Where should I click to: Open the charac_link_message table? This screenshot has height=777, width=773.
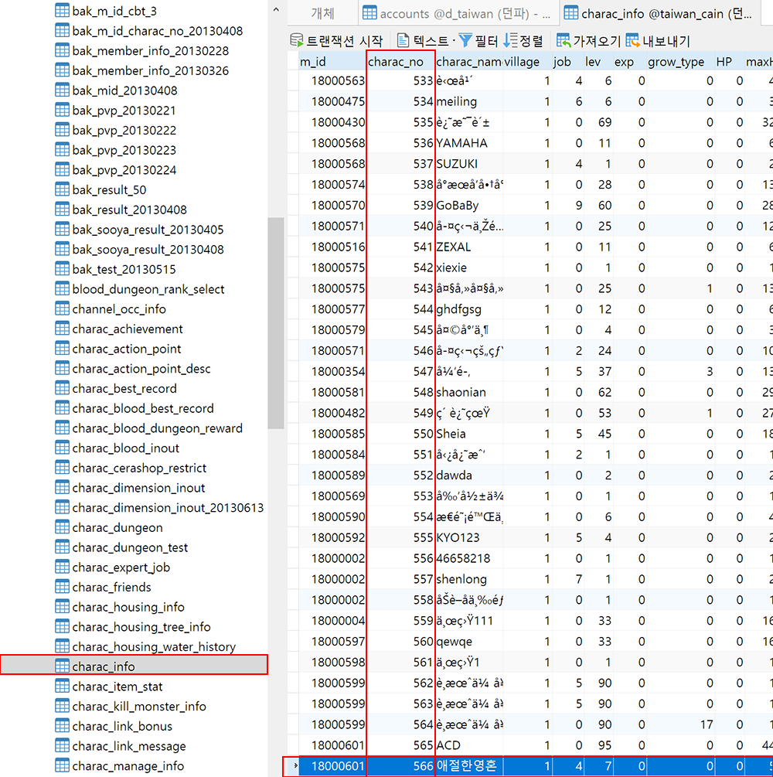pyautogui.click(x=129, y=746)
